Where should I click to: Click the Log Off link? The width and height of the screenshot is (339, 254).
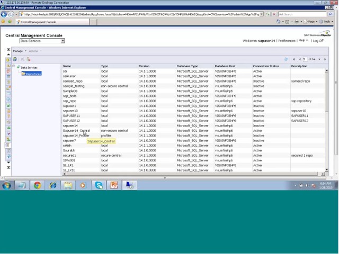[318, 41]
